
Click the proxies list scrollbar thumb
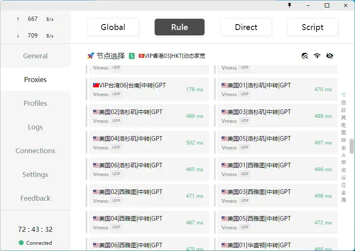352,146
